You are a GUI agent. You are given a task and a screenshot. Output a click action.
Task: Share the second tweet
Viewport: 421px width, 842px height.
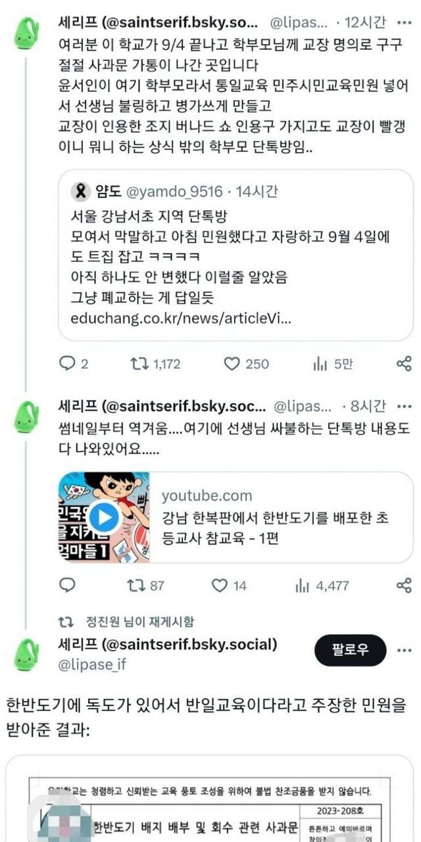click(404, 585)
